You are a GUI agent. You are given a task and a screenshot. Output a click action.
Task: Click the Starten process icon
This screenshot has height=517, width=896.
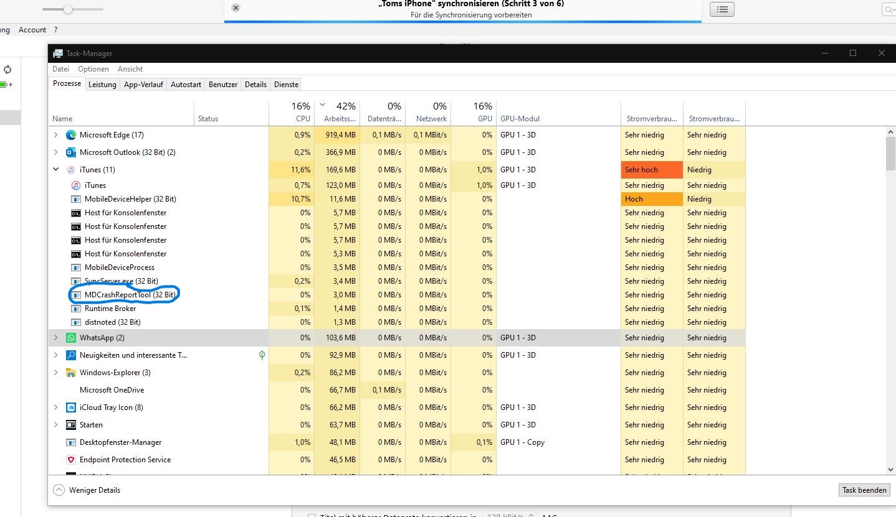(70, 425)
